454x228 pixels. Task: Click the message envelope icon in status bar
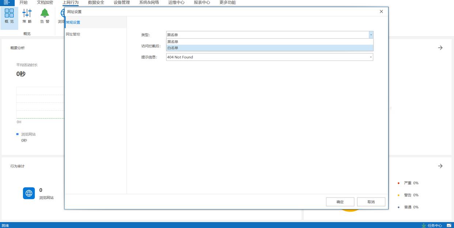pyautogui.click(x=449, y=225)
